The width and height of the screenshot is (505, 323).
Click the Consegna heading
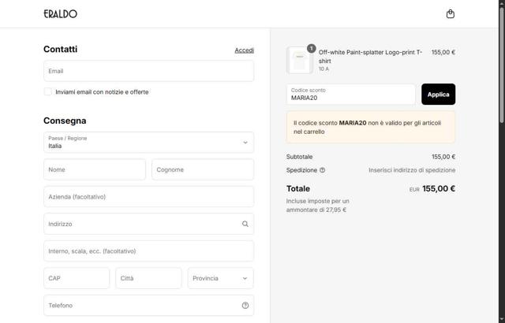(x=65, y=121)
